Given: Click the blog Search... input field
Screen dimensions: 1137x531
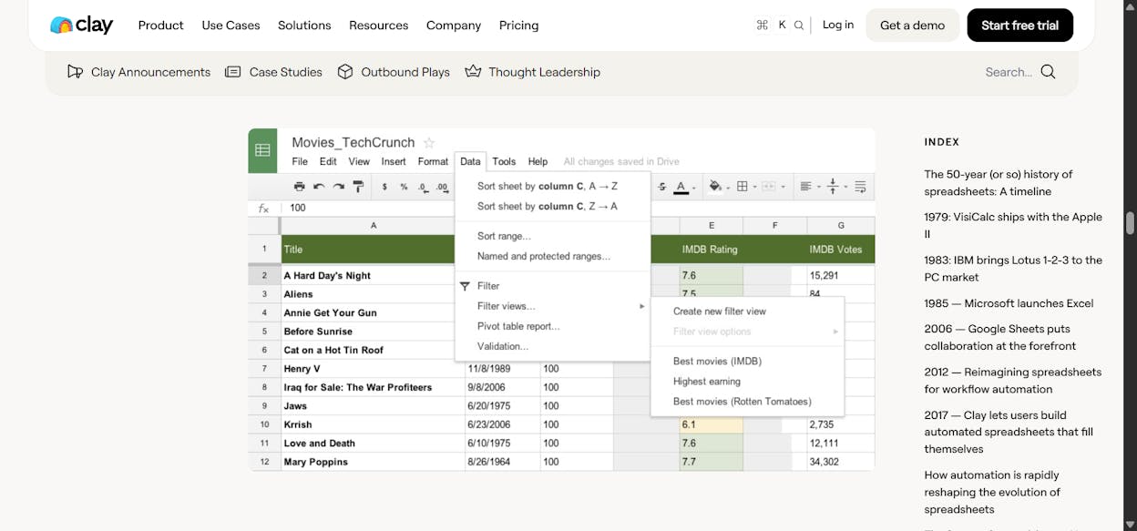Looking at the screenshot, I should click(1009, 72).
